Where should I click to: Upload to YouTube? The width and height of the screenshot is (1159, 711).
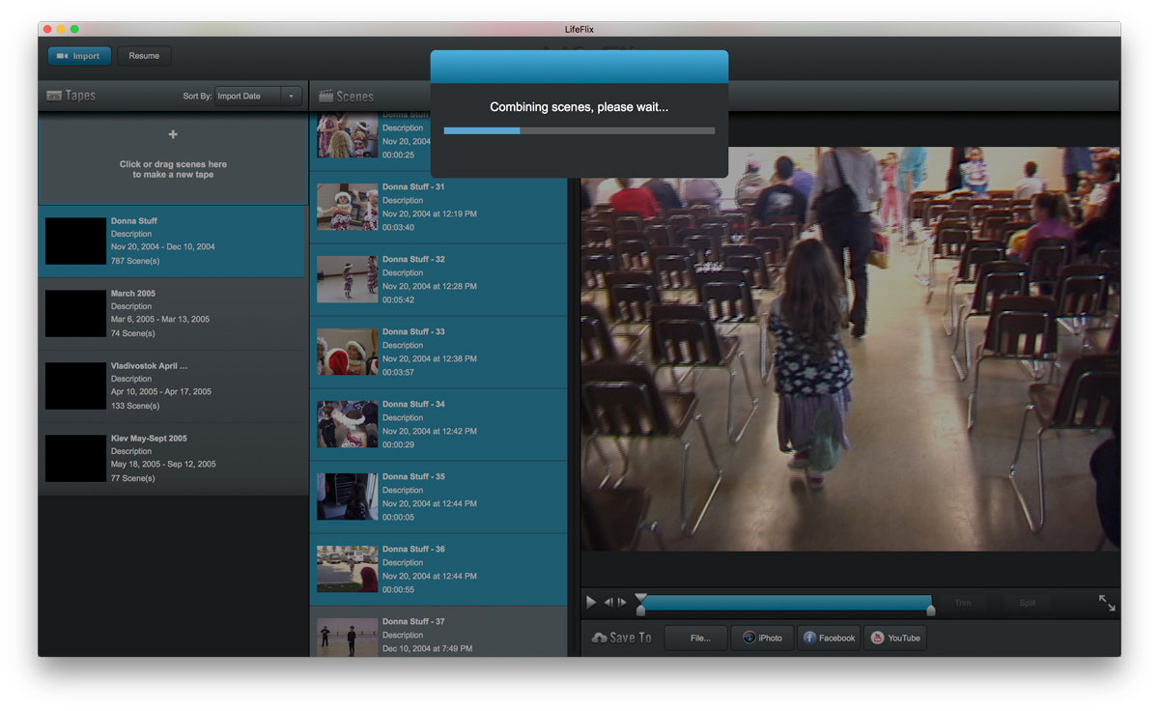click(x=894, y=638)
